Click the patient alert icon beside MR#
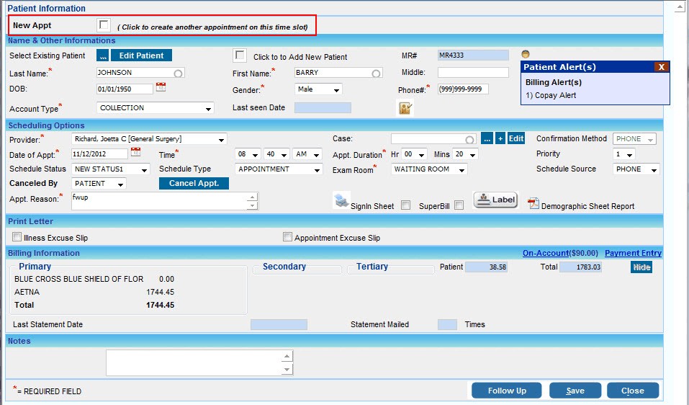689x405 pixels. click(x=526, y=55)
